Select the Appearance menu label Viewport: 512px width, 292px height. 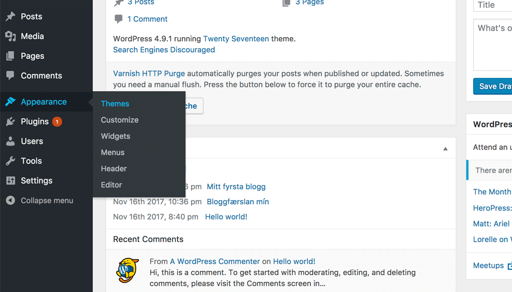coord(44,102)
